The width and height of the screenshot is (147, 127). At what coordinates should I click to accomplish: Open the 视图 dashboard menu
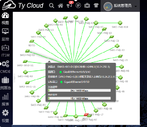tap(5, 19)
